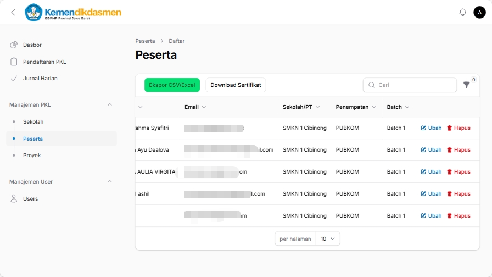492x277 pixels.
Task: Sort by Penempatan column
Action: coord(356,107)
